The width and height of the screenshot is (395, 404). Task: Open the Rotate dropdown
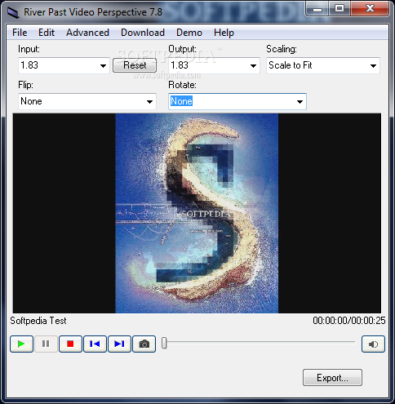click(237, 101)
